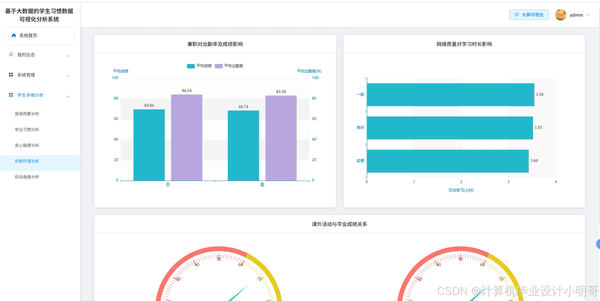Click the 良好 label on the y-axis
Viewport: 600px width, 301px height.
360,128
